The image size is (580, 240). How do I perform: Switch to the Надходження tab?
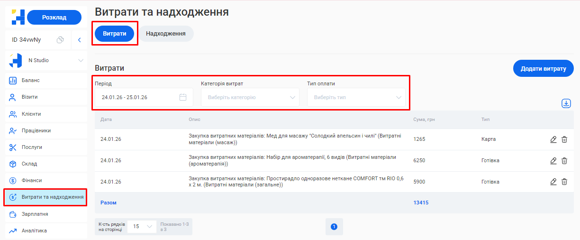coord(166,34)
